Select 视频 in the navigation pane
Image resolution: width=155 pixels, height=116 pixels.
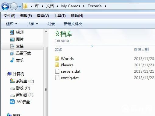20,32
